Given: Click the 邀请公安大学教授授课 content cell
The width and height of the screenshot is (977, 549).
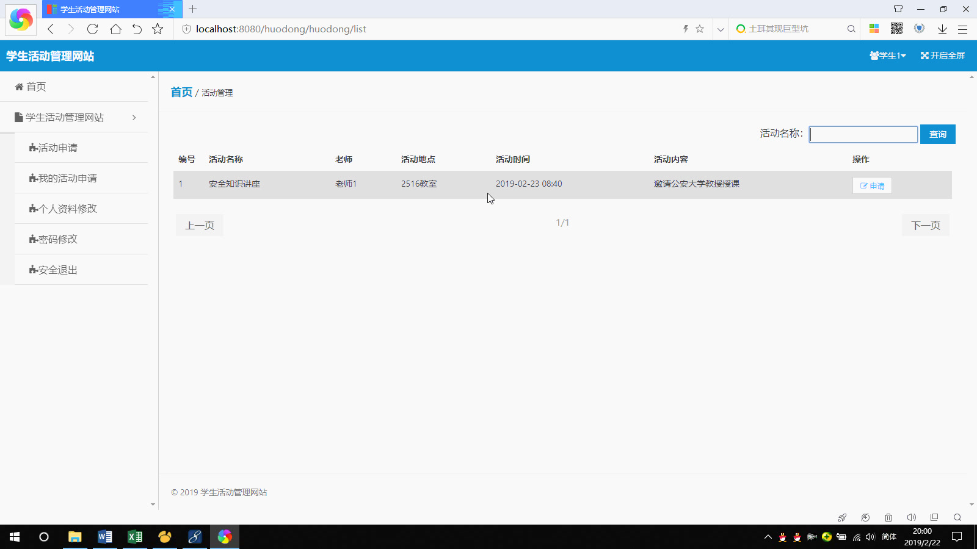Looking at the screenshot, I should 697,184.
